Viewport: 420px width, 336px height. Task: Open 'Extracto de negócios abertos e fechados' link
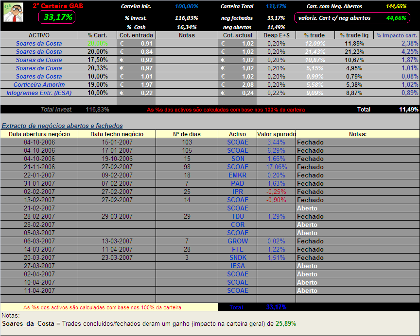[x=62, y=126]
